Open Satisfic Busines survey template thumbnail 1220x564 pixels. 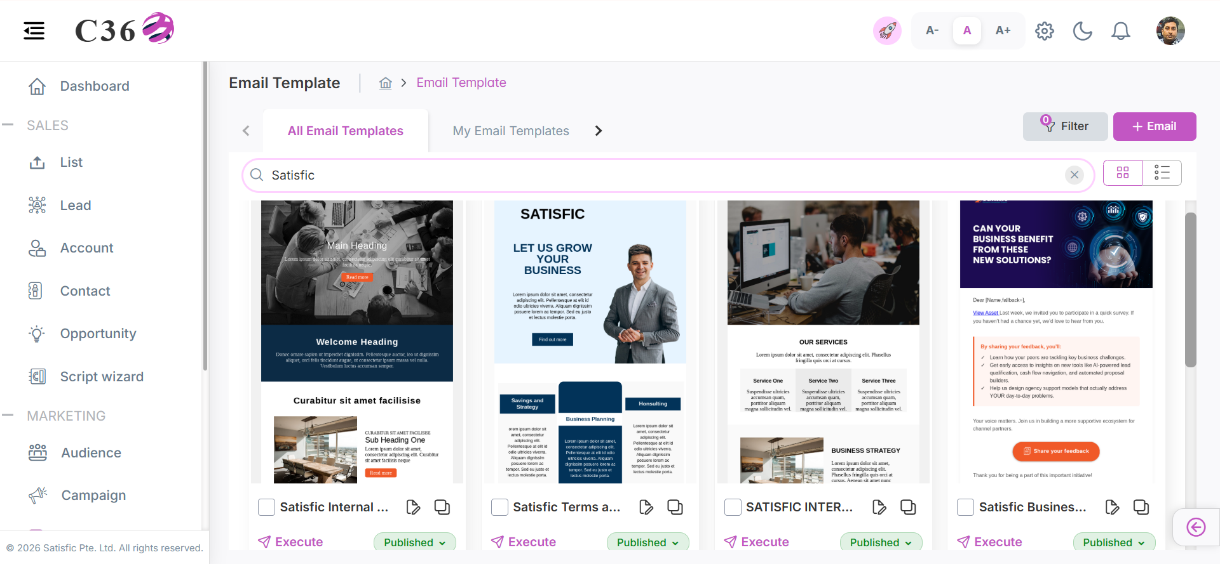[1056, 342]
